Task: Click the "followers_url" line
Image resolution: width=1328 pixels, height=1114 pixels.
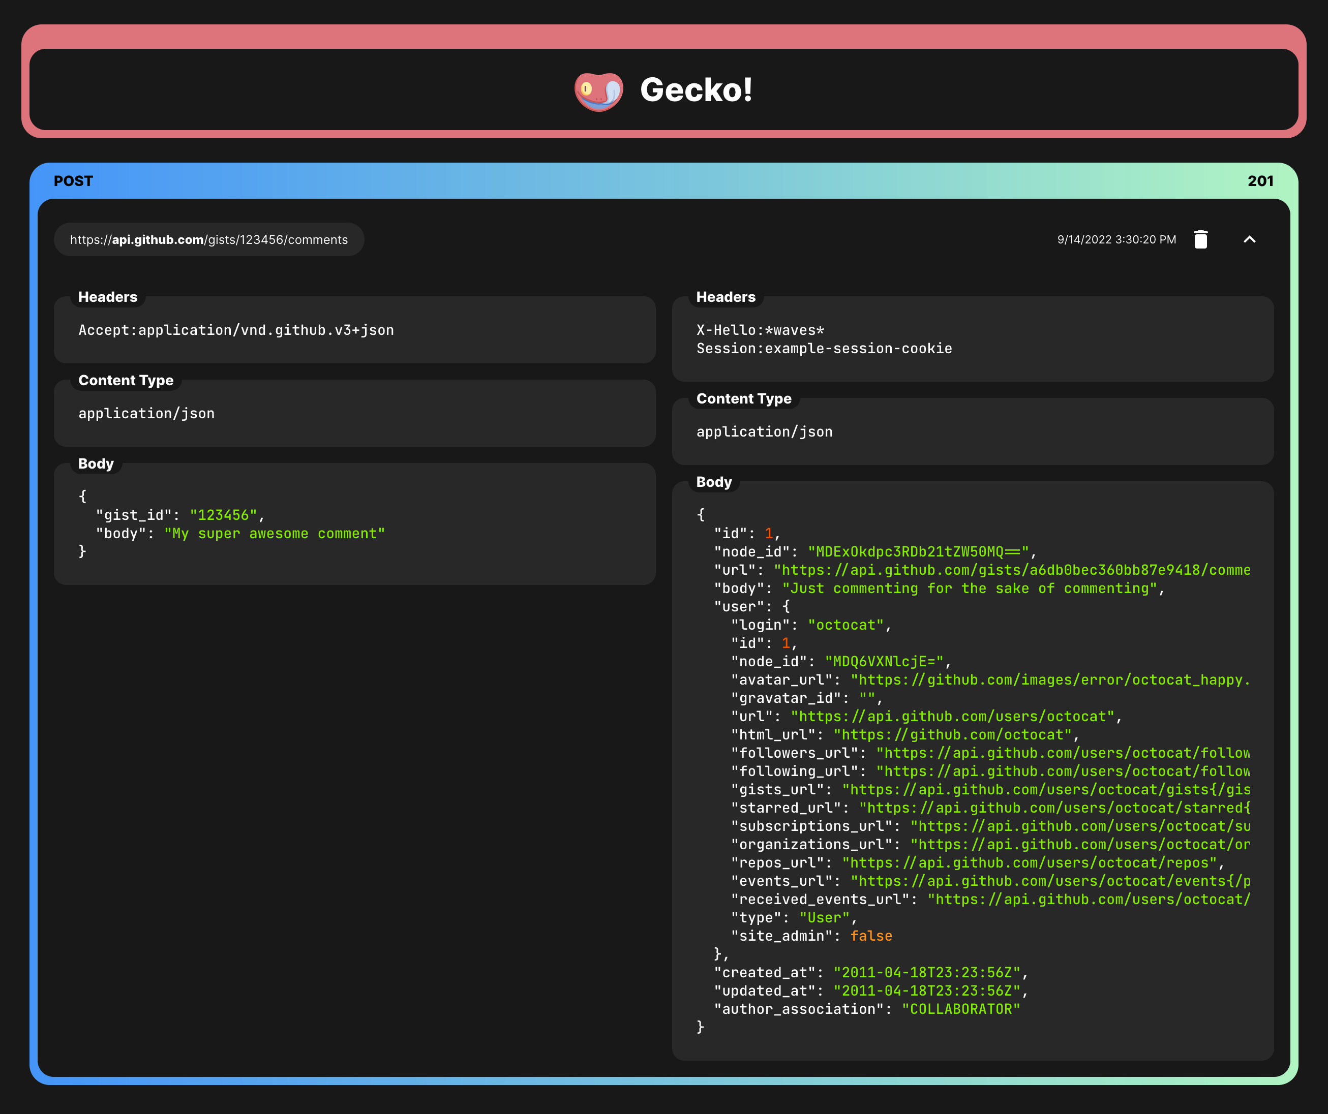Action: tap(990, 753)
